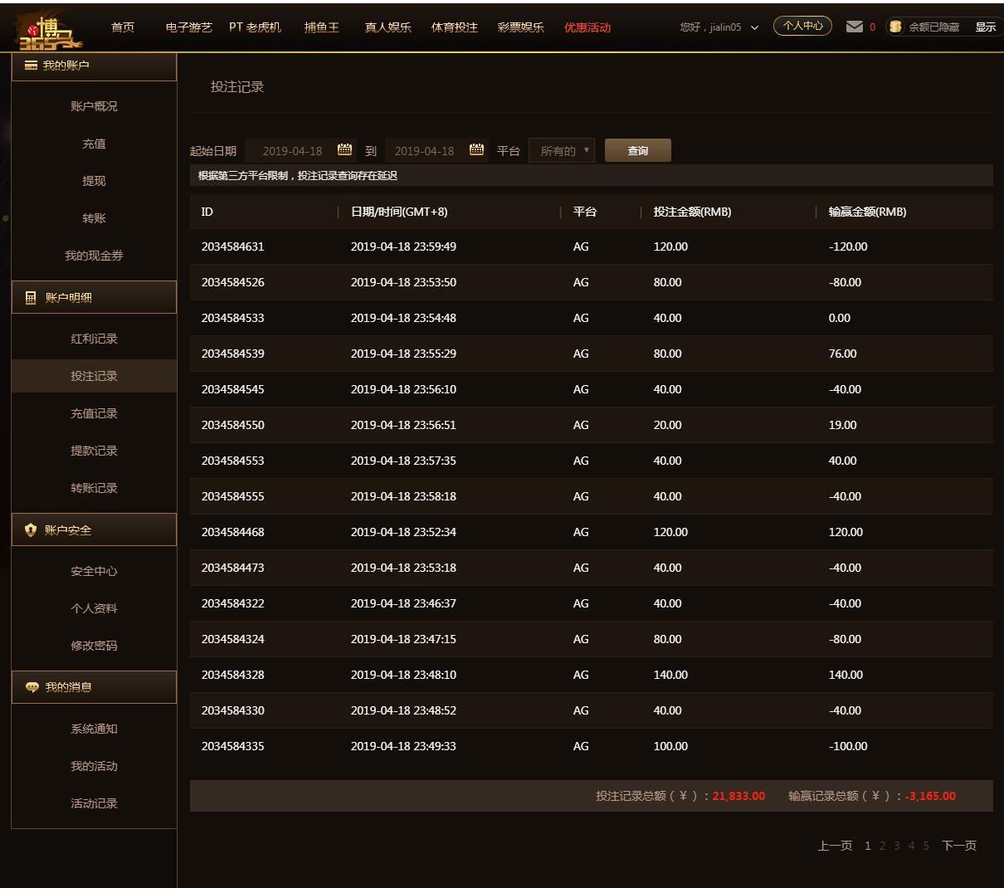1004x888 pixels.
Task: Click the 账户安全 shield icon
Action: click(31, 529)
